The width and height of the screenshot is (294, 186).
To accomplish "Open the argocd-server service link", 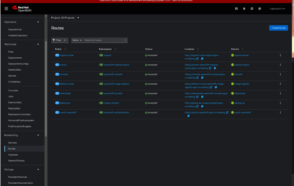I will point(241,55).
